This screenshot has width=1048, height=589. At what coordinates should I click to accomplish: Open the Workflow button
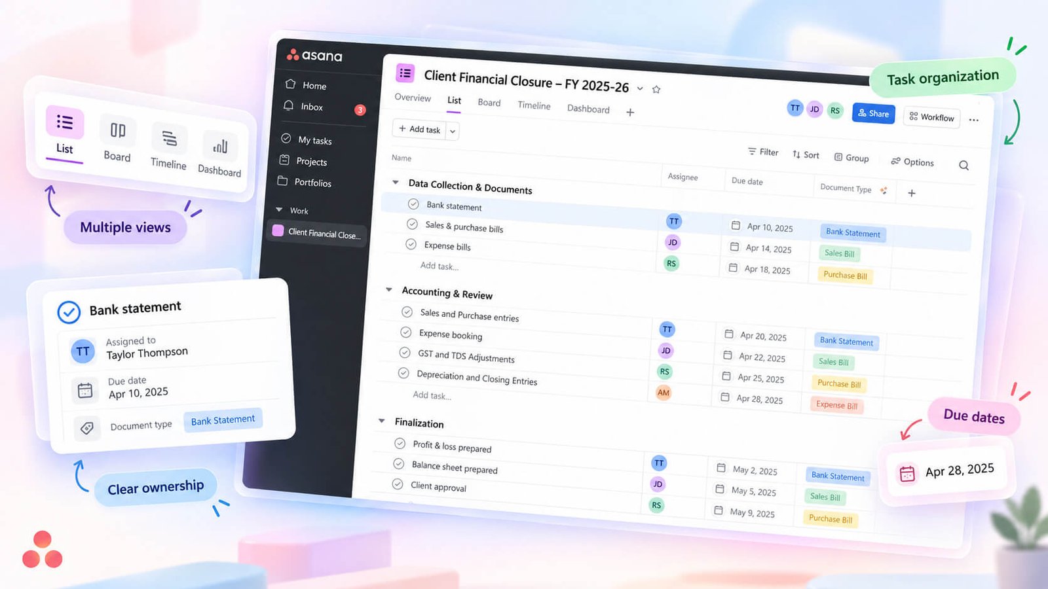click(x=931, y=116)
